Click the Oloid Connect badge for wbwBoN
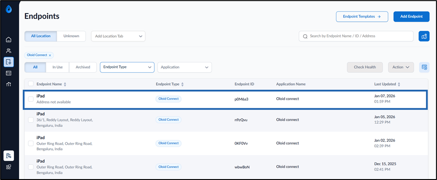Screen dimensions: 437x180 coord(169,167)
